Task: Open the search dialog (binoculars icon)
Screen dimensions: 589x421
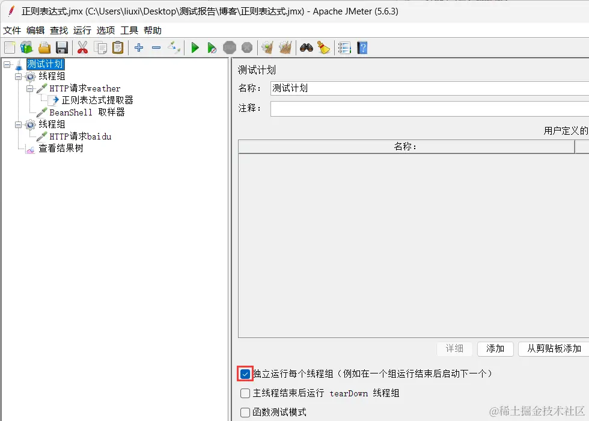Action: click(306, 48)
